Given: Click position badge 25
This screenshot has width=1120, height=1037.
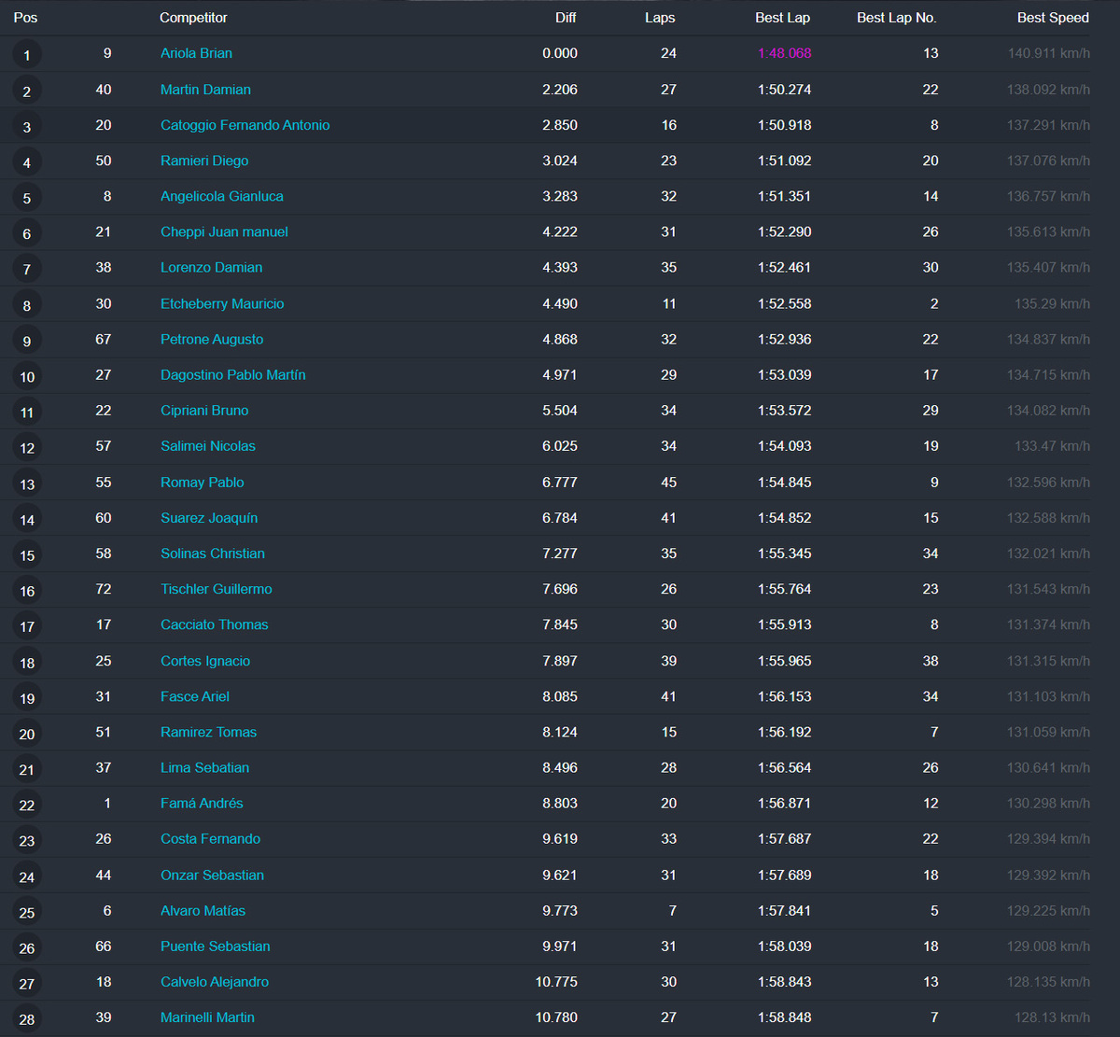Looking at the screenshot, I should (x=27, y=912).
